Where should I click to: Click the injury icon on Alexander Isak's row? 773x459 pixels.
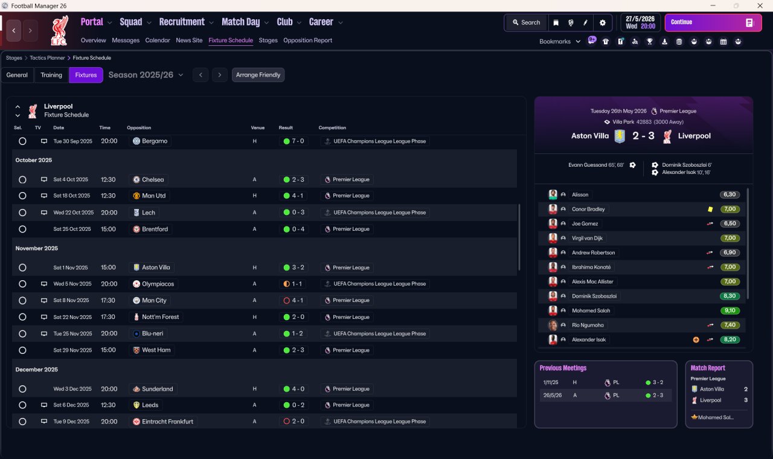pos(696,339)
